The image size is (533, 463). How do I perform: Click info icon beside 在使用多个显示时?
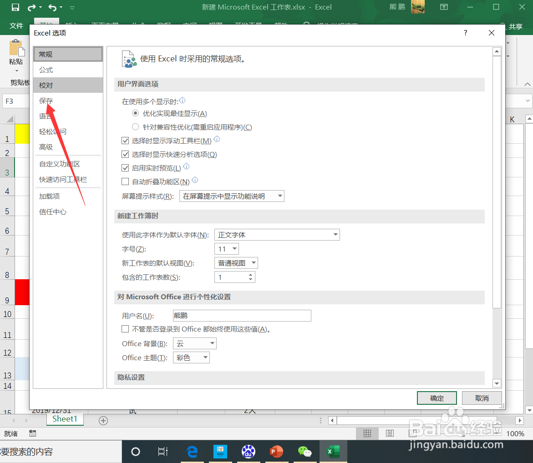coord(182,100)
